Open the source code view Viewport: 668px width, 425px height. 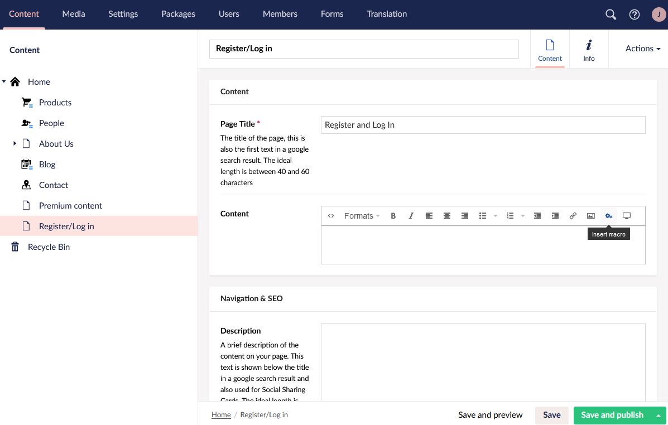click(331, 216)
